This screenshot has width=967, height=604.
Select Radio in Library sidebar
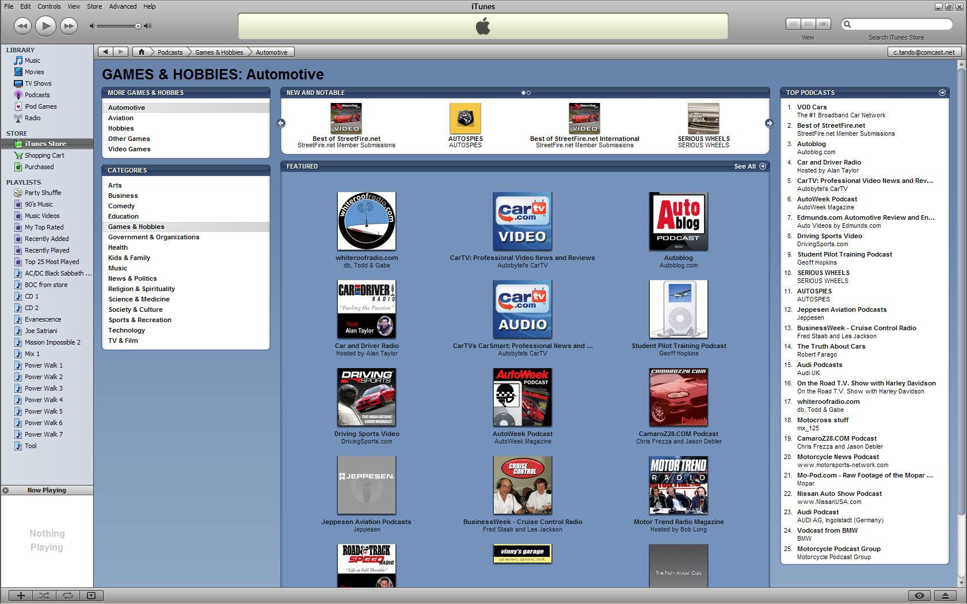(32, 118)
